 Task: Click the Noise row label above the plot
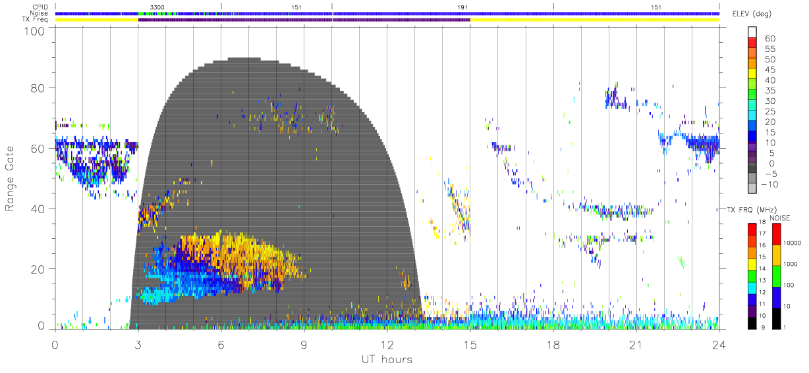pyautogui.click(x=40, y=13)
